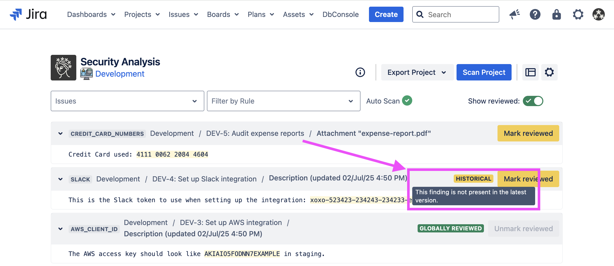Viewport: 614px width, 266px height.
Task: Open the Issues dropdown
Action: pos(127,101)
